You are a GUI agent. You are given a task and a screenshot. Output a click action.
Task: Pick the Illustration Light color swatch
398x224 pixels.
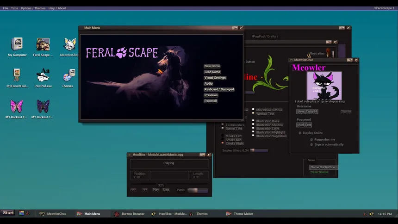pyautogui.click(x=253, y=128)
